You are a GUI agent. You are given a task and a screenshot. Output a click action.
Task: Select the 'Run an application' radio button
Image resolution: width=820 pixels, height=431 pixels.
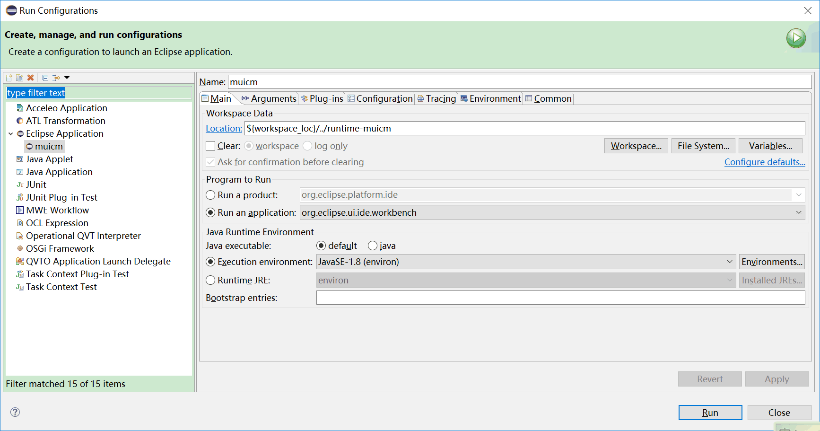click(210, 213)
